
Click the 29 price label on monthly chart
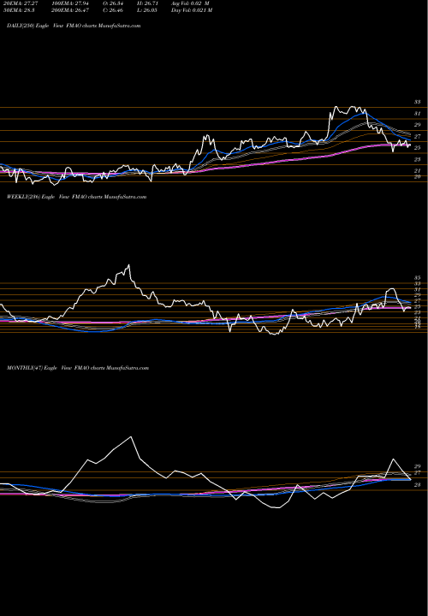click(417, 466)
